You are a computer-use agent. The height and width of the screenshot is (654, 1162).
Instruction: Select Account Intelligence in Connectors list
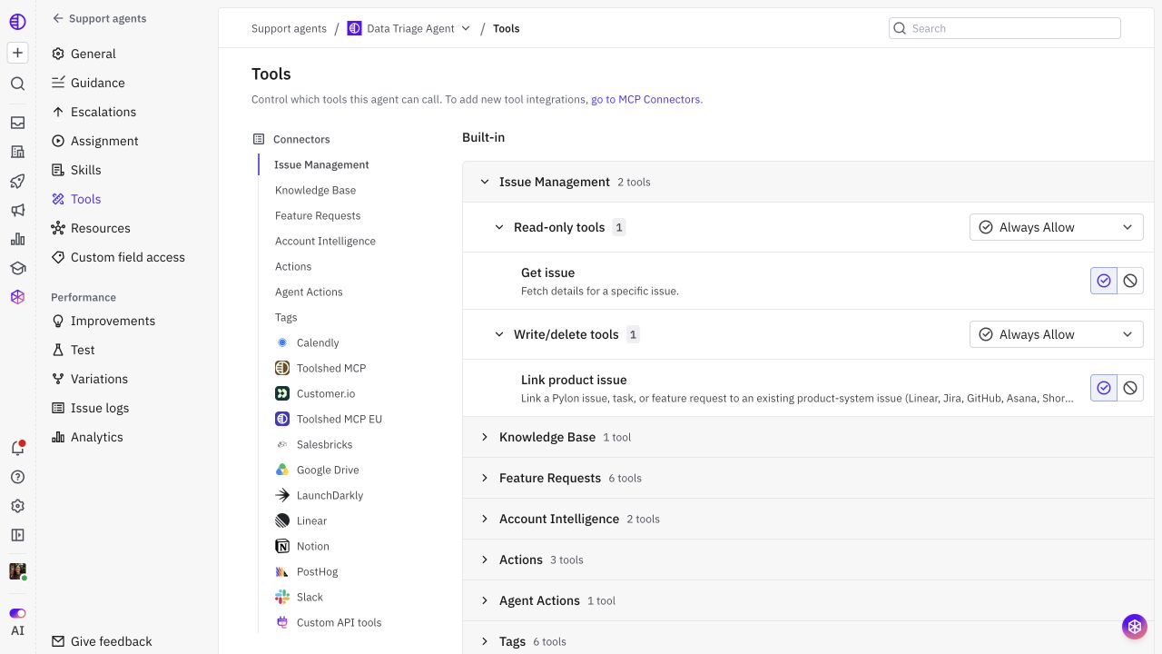[x=325, y=241]
